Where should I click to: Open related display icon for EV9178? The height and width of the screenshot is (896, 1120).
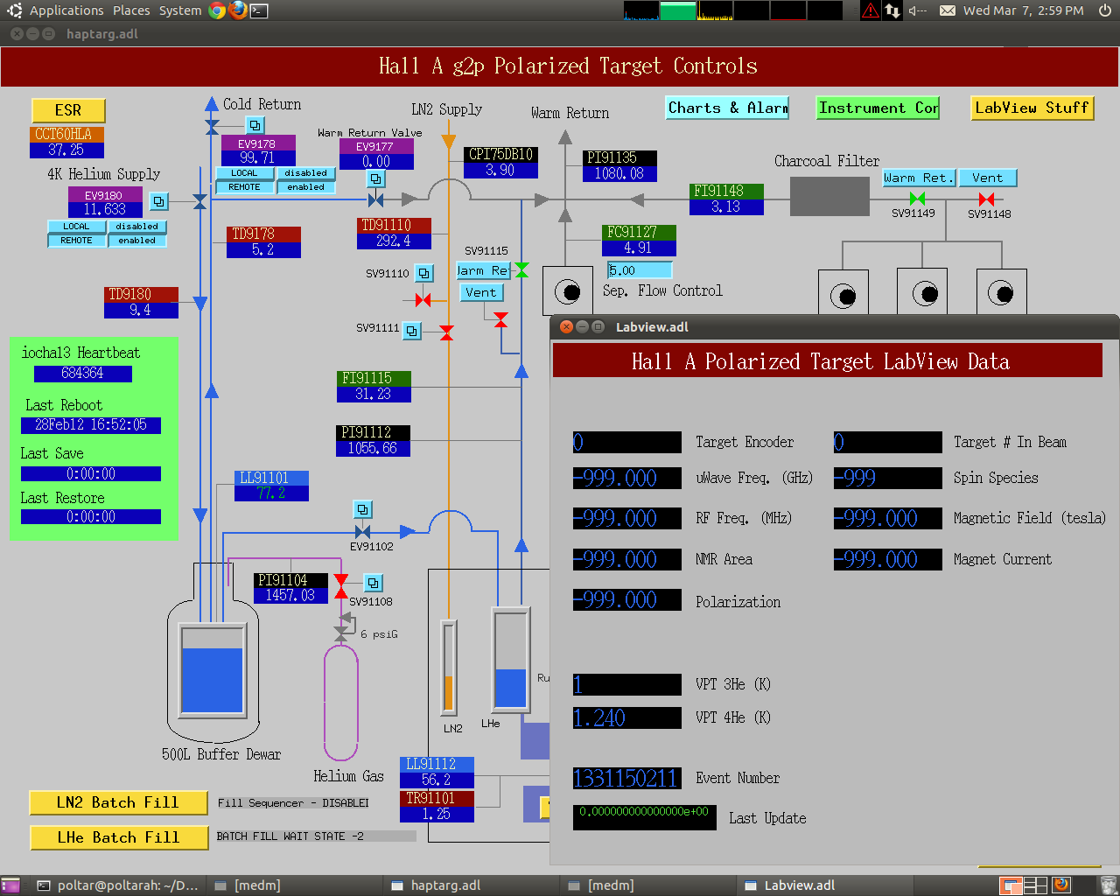coord(255,125)
